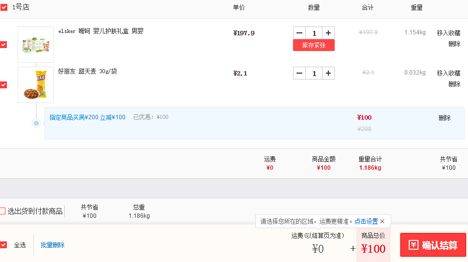Click the 合计 column header
This screenshot has height=262, width=468.
tap(368, 7)
